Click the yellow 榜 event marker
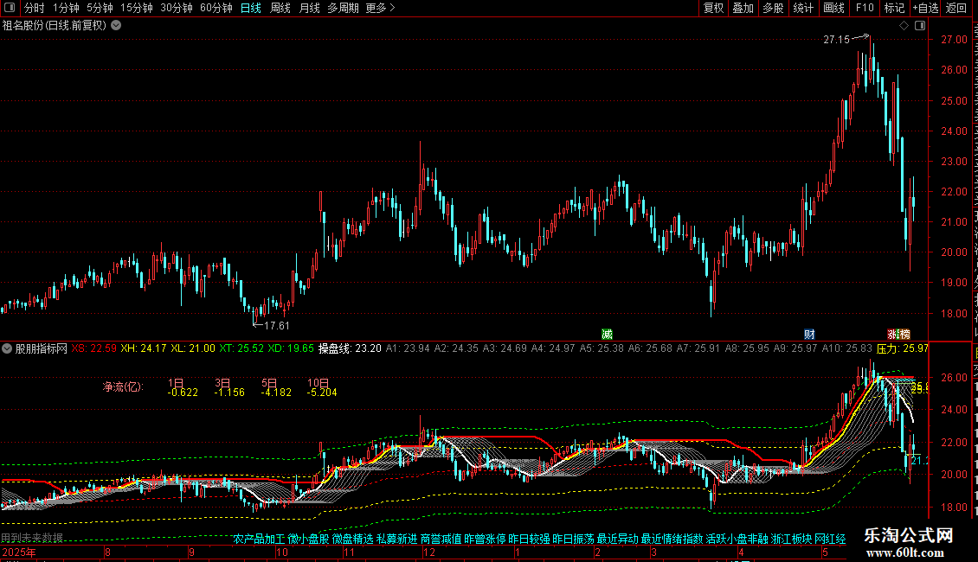Viewport: 978px width, 562px height. [904, 334]
